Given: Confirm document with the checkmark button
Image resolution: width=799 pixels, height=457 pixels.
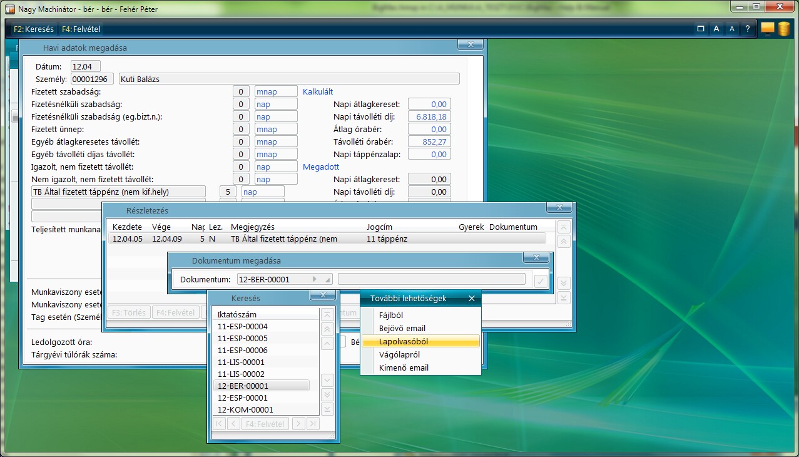Looking at the screenshot, I should [x=541, y=282].
